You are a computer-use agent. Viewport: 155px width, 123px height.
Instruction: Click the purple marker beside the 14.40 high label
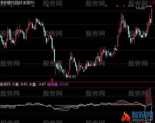pyautogui.click(x=147, y=6)
